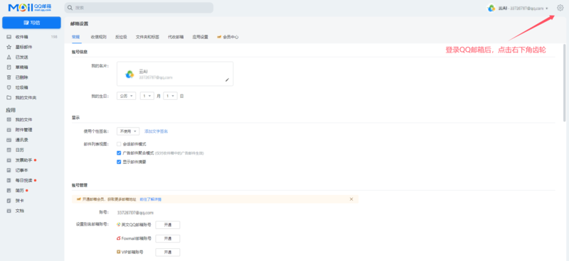Viewport: 569px width, 261px height.
Task: Click the 显示 section heading
Action: coord(75,118)
